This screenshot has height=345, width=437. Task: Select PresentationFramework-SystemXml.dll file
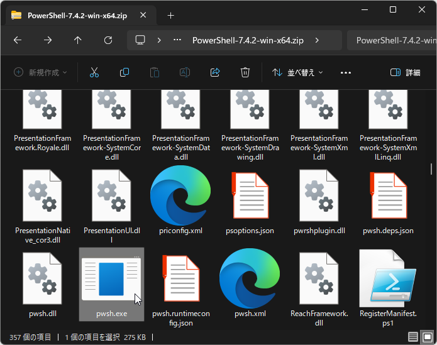click(x=319, y=125)
